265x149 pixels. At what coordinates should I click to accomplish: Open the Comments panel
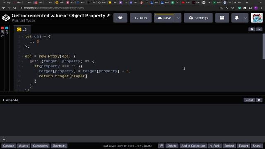pyautogui.click(x=40, y=146)
